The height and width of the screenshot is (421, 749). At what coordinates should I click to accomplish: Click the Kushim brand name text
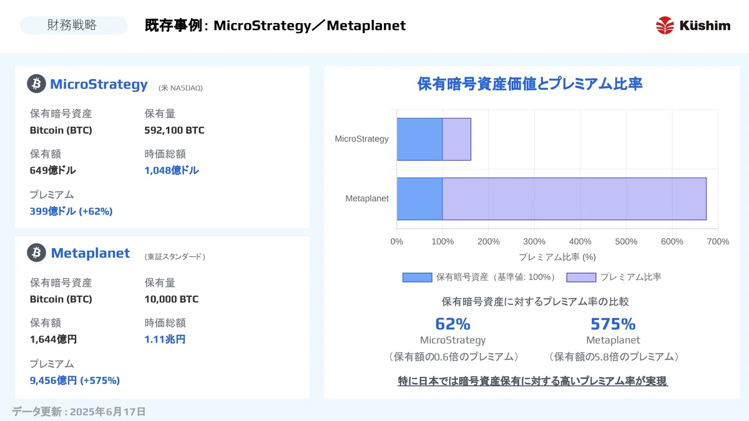click(x=705, y=25)
